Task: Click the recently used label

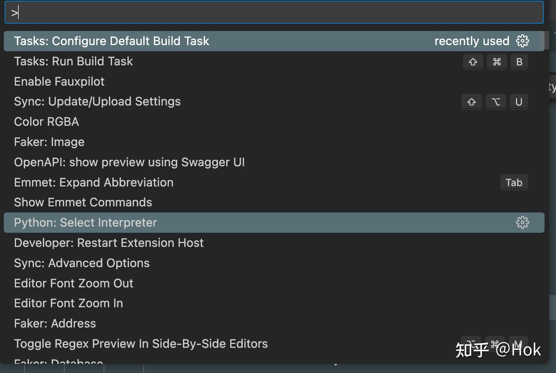Action: click(472, 41)
